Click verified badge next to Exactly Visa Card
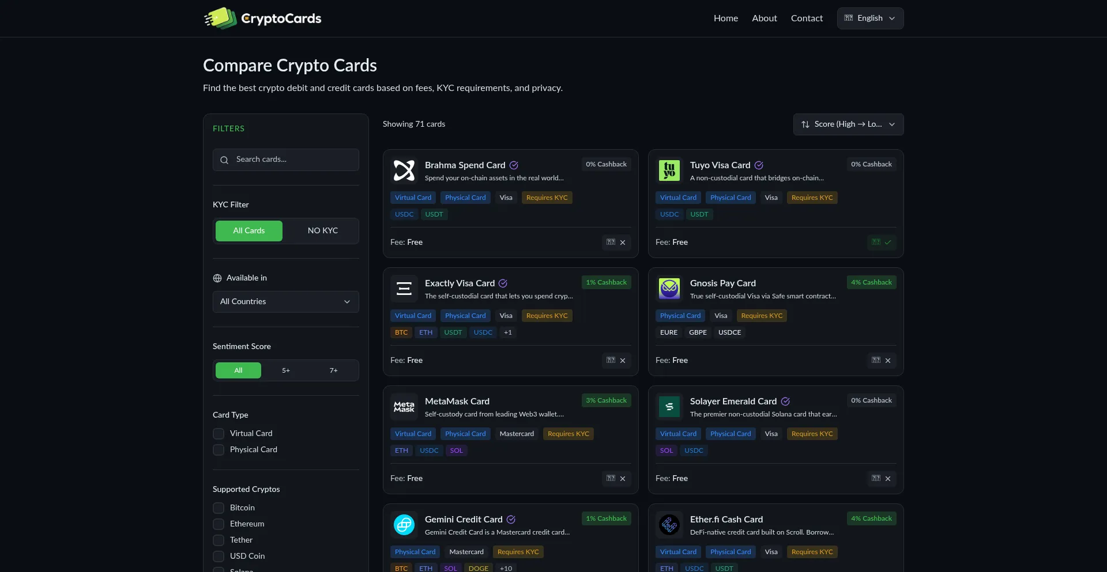Screen dimensions: 1107x572 (x=503, y=283)
